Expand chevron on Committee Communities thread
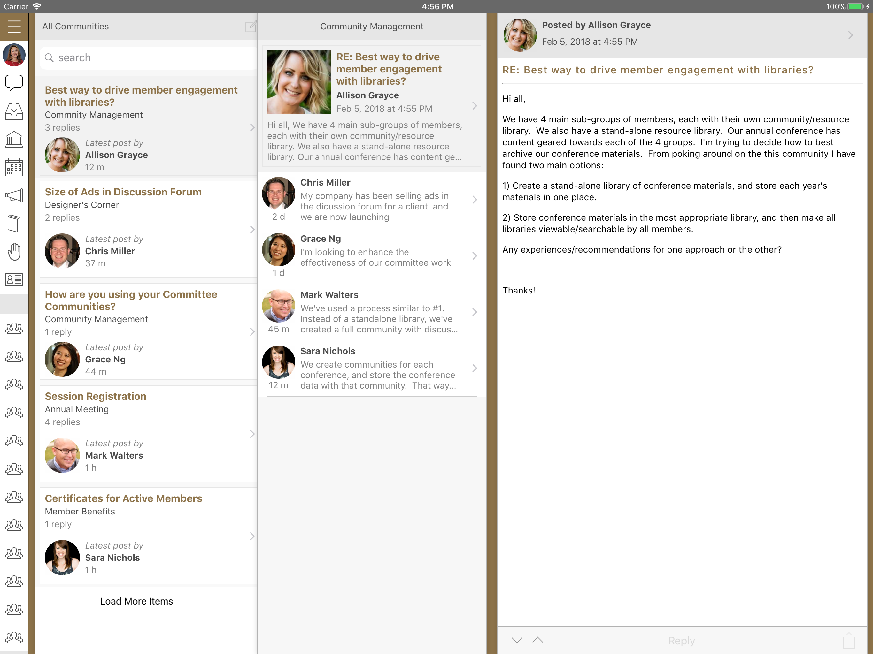This screenshot has width=873, height=654. click(x=252, y=332)
